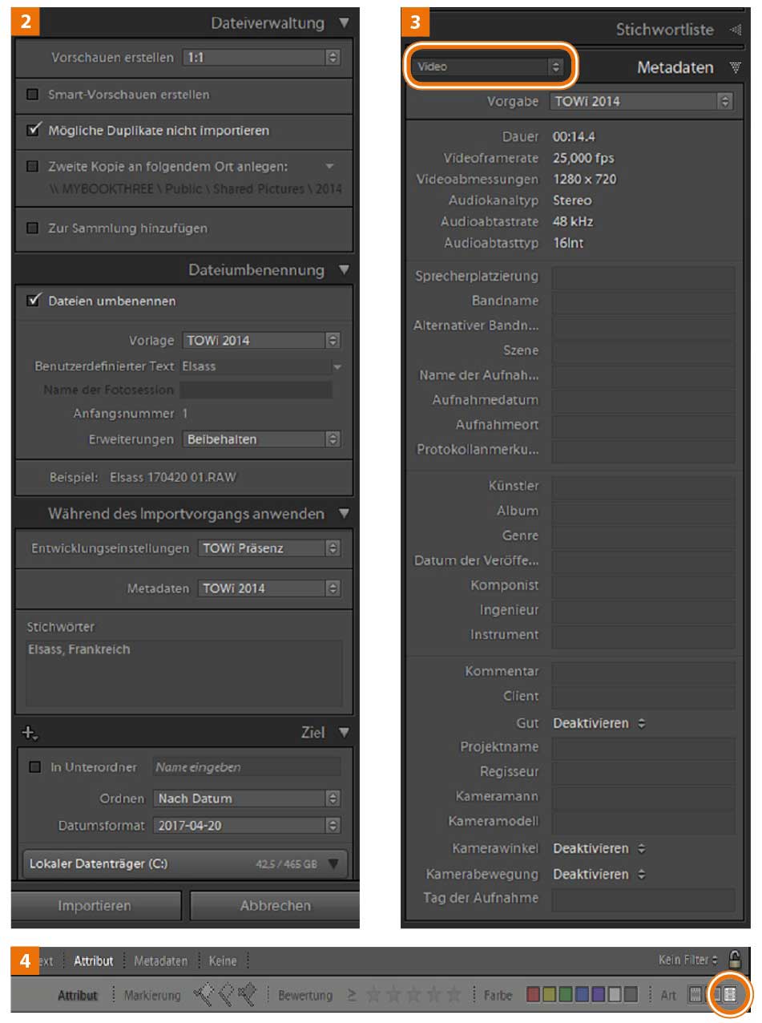Open the Vorschauen erstellen dropdown
This screenshot has width=762, height=1023.
click(x=261, y=58)
